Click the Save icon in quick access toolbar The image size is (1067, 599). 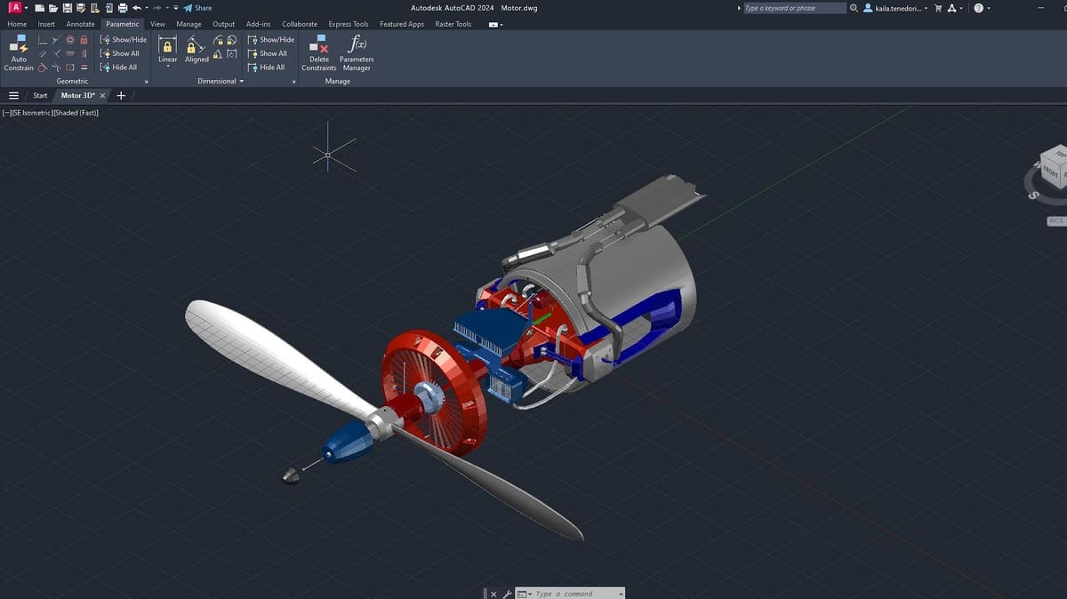tap(67, 8)
